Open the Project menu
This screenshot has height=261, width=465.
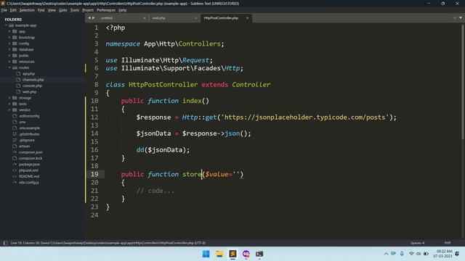88,10
